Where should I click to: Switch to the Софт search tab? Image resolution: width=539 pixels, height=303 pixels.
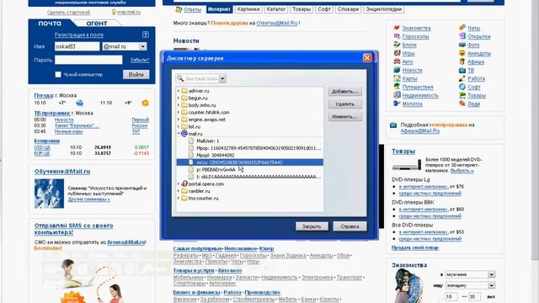point(323,9)
